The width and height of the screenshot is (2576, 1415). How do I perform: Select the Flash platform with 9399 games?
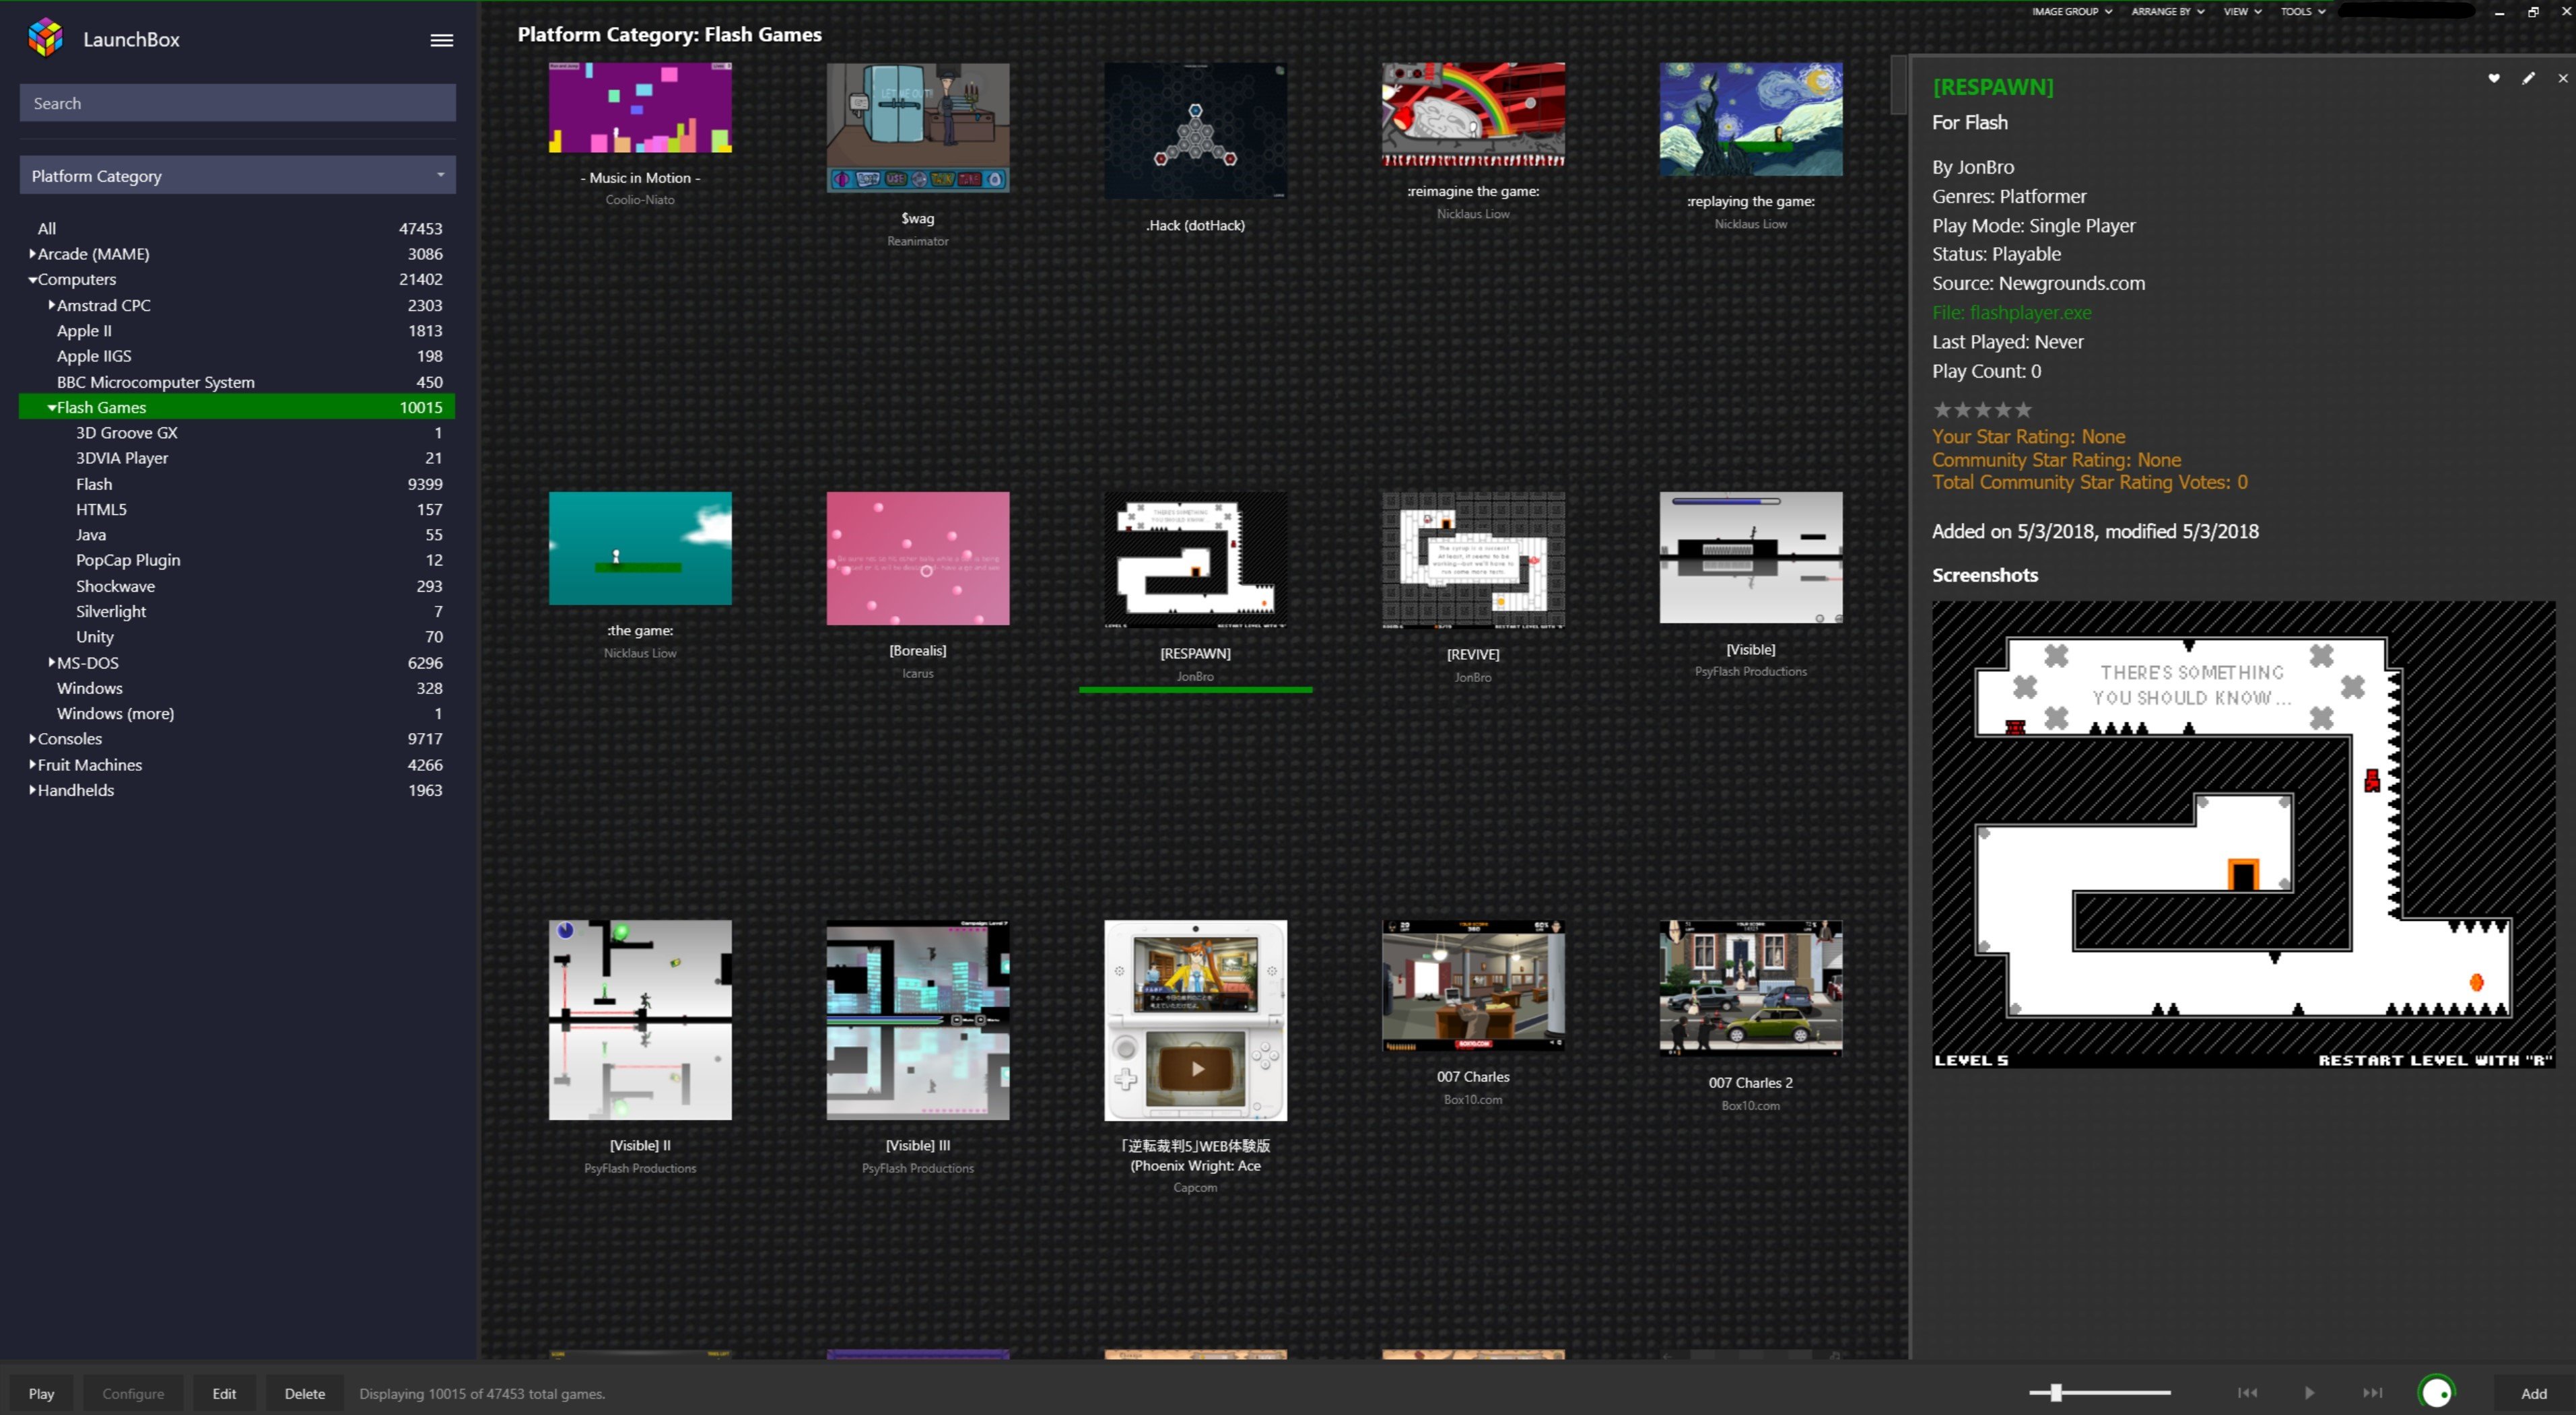(238, 484)
